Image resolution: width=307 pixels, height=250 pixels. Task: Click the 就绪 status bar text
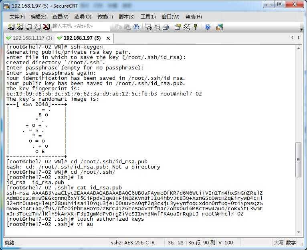click(10, 243)
